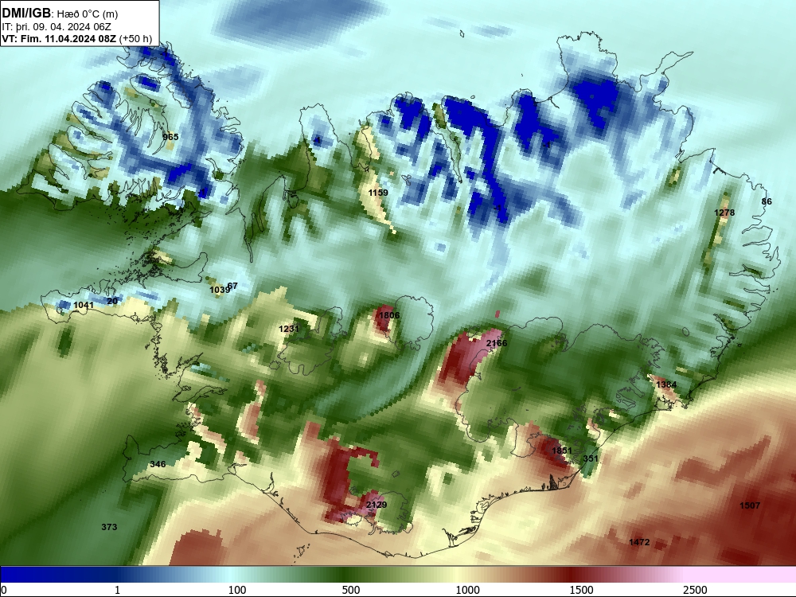This screenshot has width=796, height=597.
Task: Click the '500' tick on the color scale
Action: 351,590
